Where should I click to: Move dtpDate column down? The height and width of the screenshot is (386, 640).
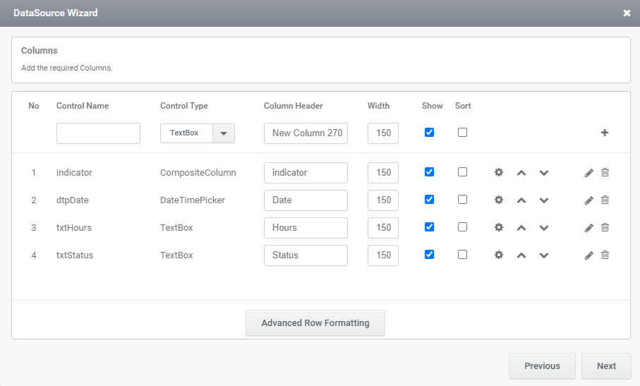543,200
